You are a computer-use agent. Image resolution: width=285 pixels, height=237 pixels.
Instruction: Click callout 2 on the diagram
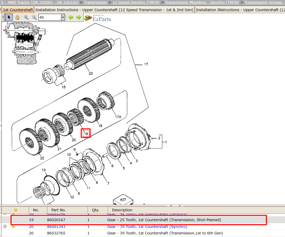click(x=159, y=138)
